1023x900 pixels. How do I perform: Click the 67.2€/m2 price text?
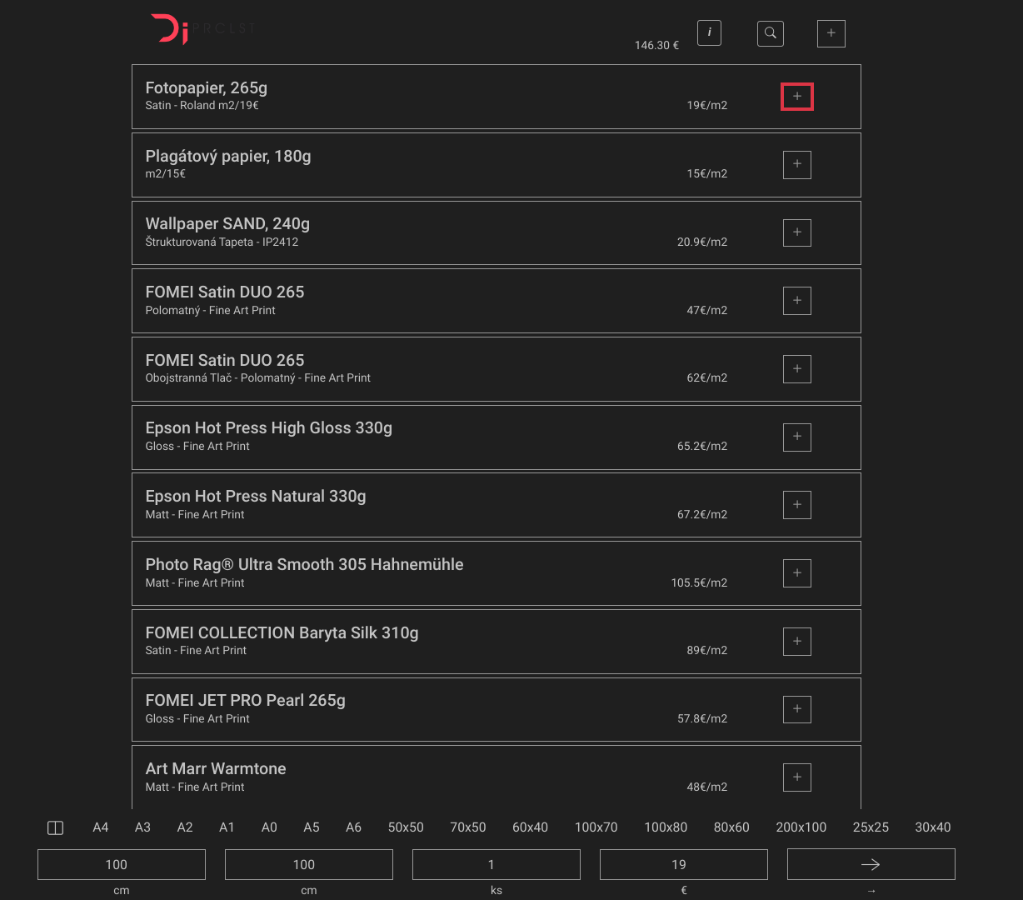point(702,515)
